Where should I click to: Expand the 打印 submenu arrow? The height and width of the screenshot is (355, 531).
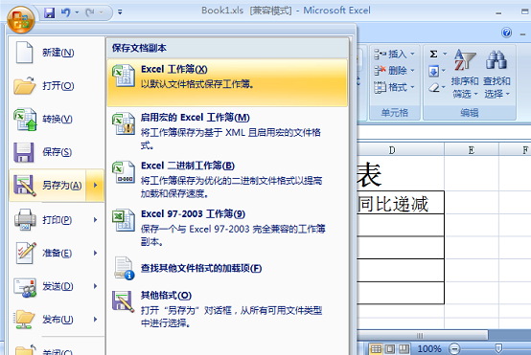coord(95,220)
